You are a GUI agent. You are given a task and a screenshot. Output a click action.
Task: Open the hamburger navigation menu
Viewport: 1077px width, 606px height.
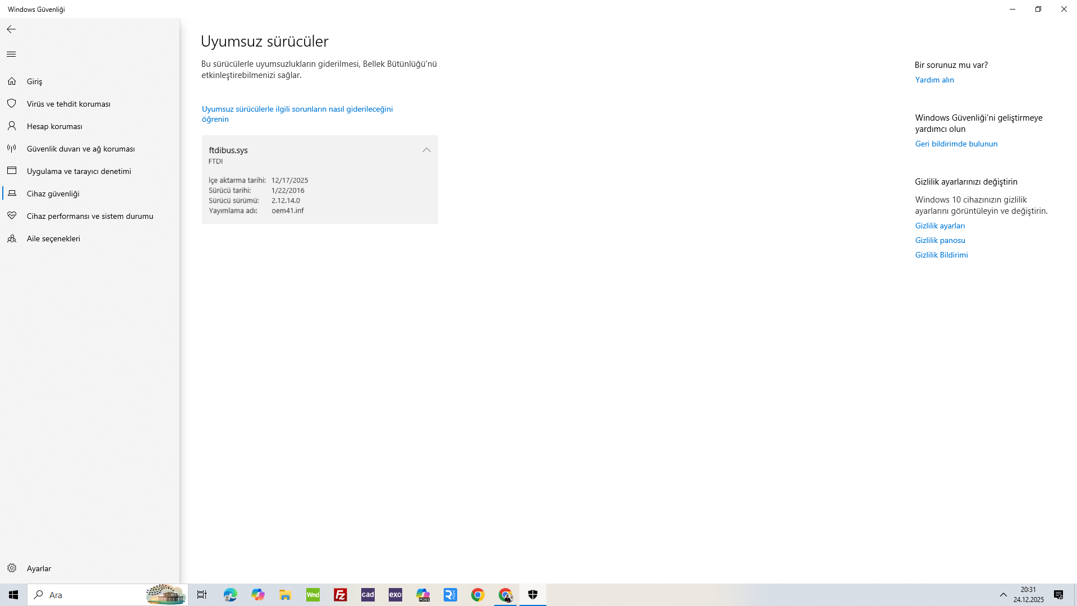tap(11, 54)
